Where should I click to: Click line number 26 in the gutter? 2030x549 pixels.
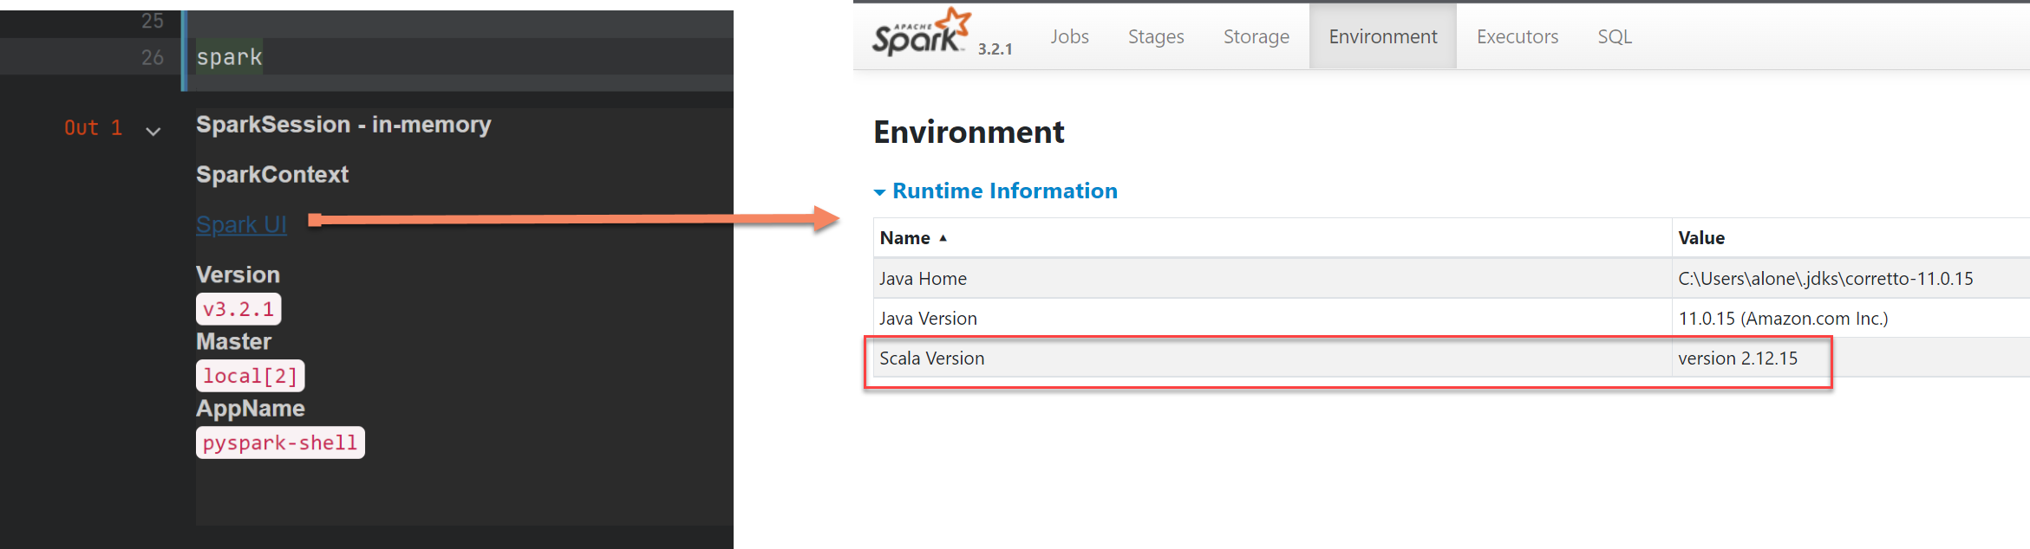[x=153, y=57]
